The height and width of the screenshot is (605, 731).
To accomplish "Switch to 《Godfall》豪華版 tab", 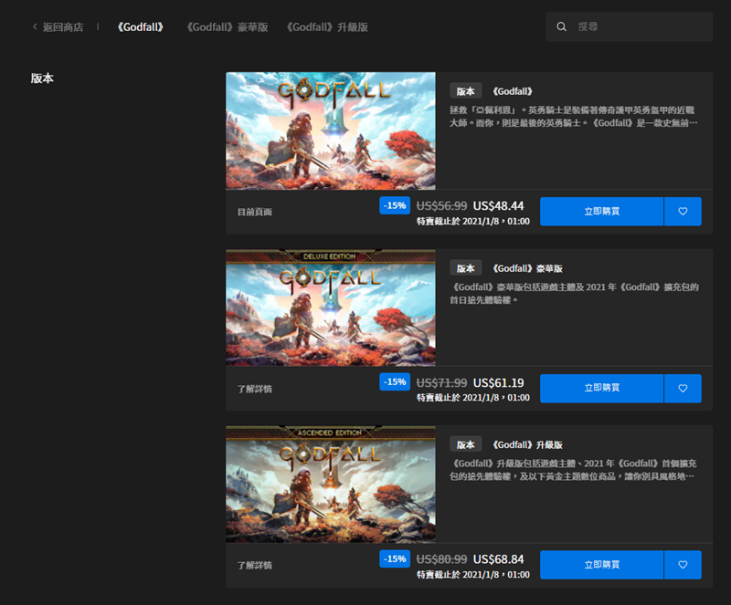I will point(227,27).
